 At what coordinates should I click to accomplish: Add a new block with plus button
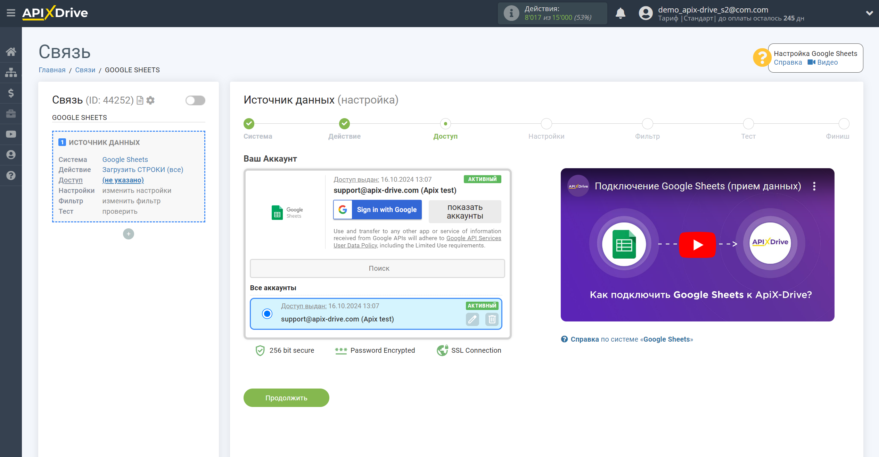(129, 234)
